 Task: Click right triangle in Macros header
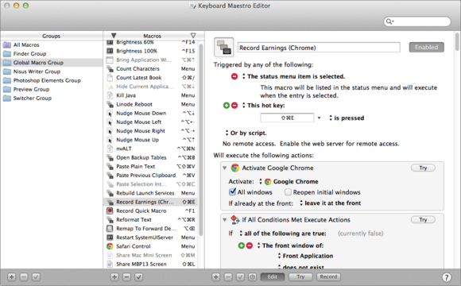193,36
